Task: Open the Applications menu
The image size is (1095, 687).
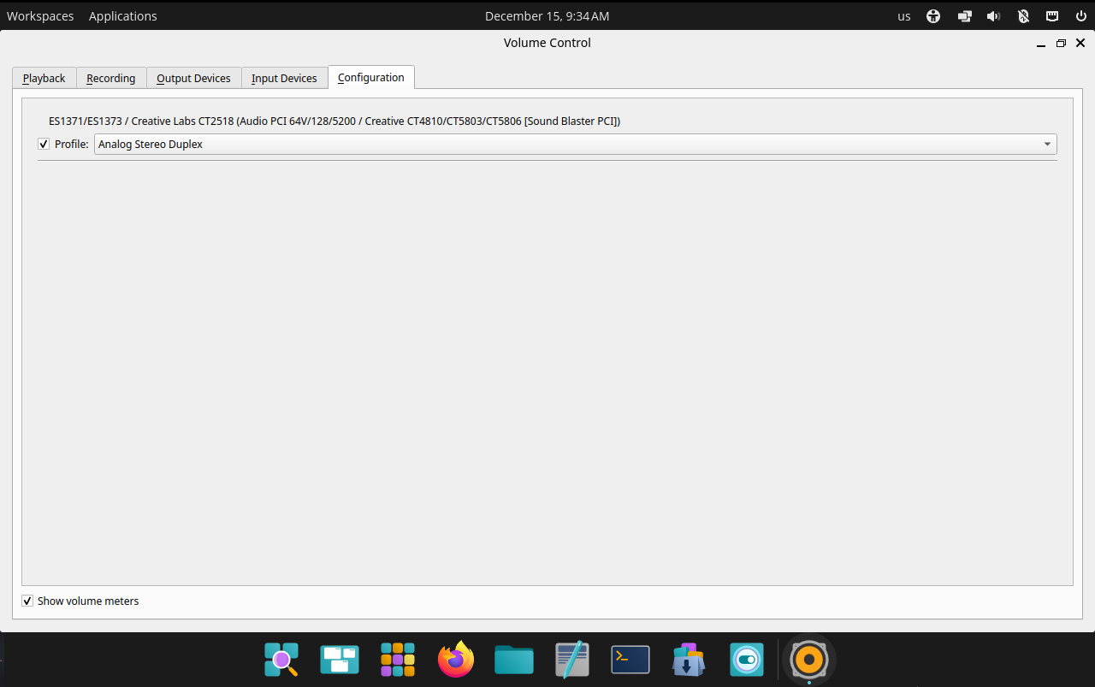Action: 122,15
